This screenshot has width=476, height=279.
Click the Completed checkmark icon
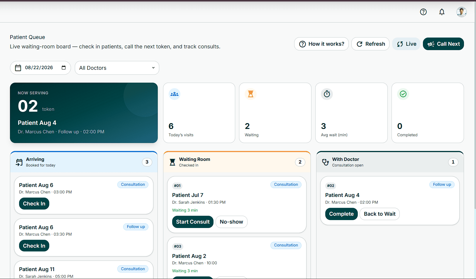click(x=403, y=94)
